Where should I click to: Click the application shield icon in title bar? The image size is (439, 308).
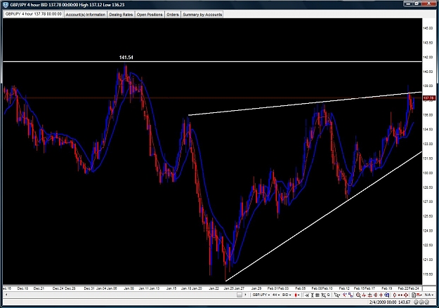click(x=6, y=4)
